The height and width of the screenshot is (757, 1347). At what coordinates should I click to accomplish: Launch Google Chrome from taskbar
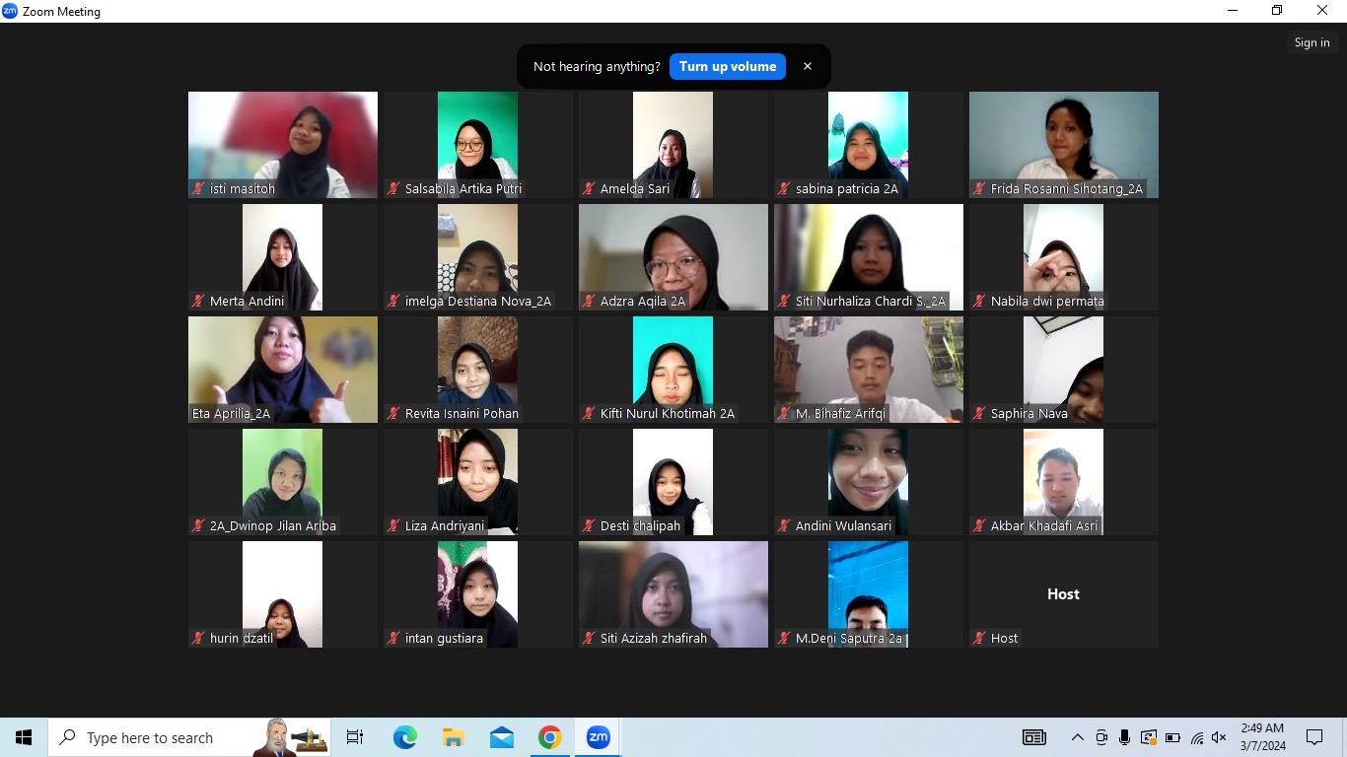pos(550,737)
